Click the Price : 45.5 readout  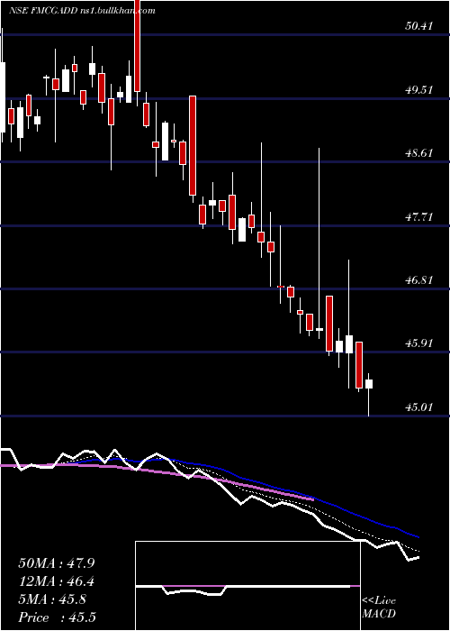(57, 617)
